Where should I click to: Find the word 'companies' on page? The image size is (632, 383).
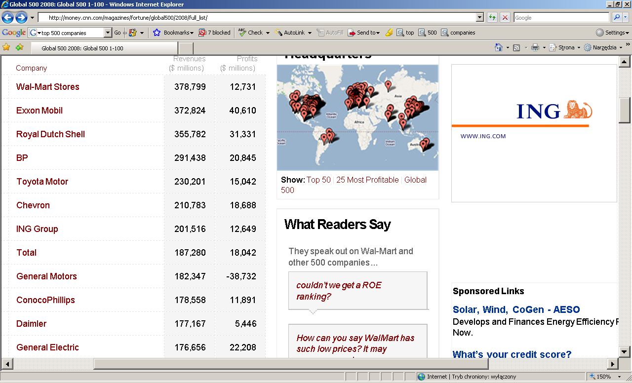pos(458,33)
